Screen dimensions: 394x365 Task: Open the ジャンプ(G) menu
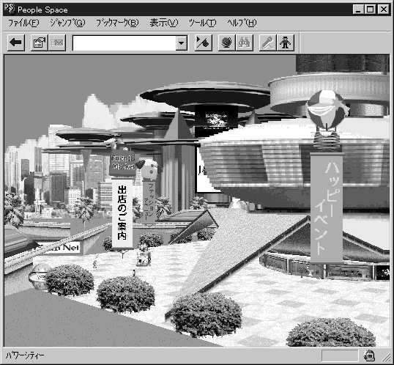[67, 23]
